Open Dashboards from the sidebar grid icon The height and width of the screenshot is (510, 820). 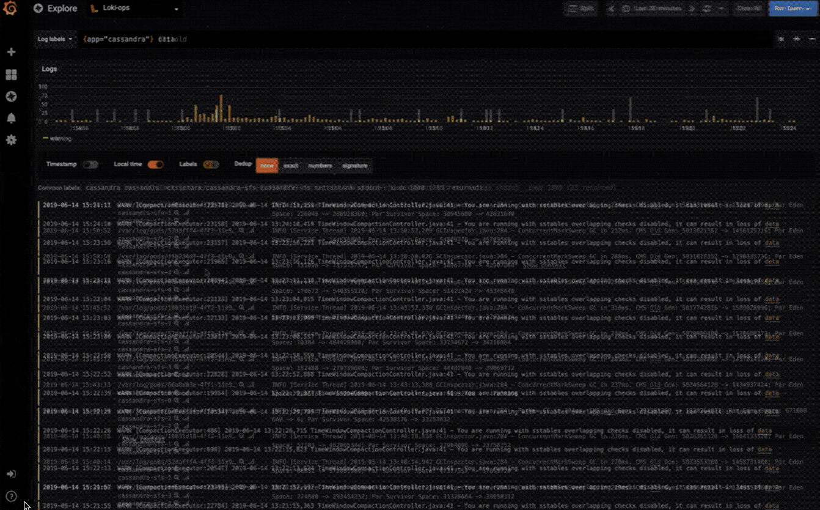11,75
